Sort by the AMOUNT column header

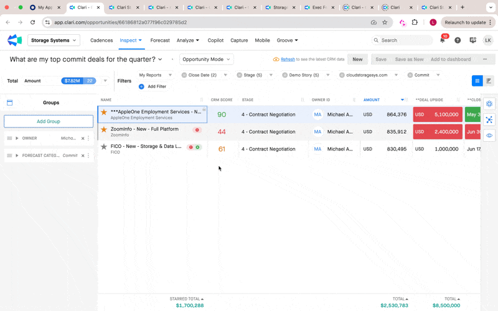(372, 100)
